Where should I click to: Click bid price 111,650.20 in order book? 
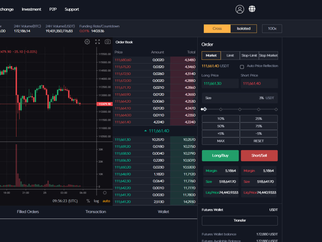point(123,167)
